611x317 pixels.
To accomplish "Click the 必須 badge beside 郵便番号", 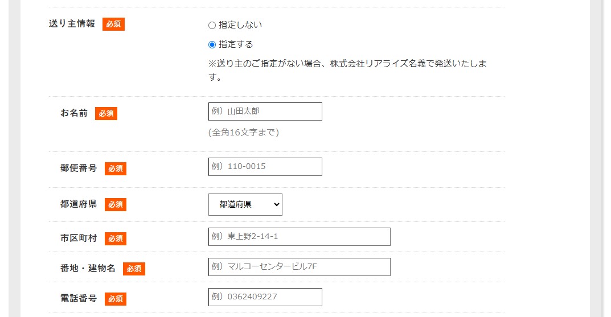I will click(116, 168).
